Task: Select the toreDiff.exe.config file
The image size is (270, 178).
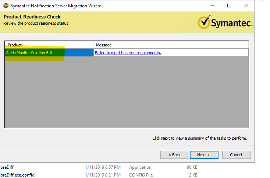Action: (x=17, y=175)
